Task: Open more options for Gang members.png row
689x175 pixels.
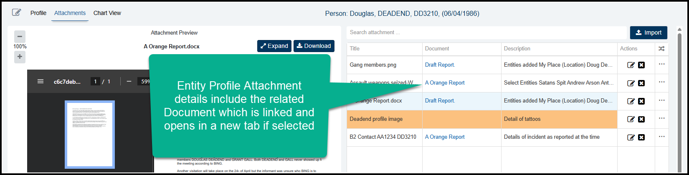Action: [x=661, y=64]
